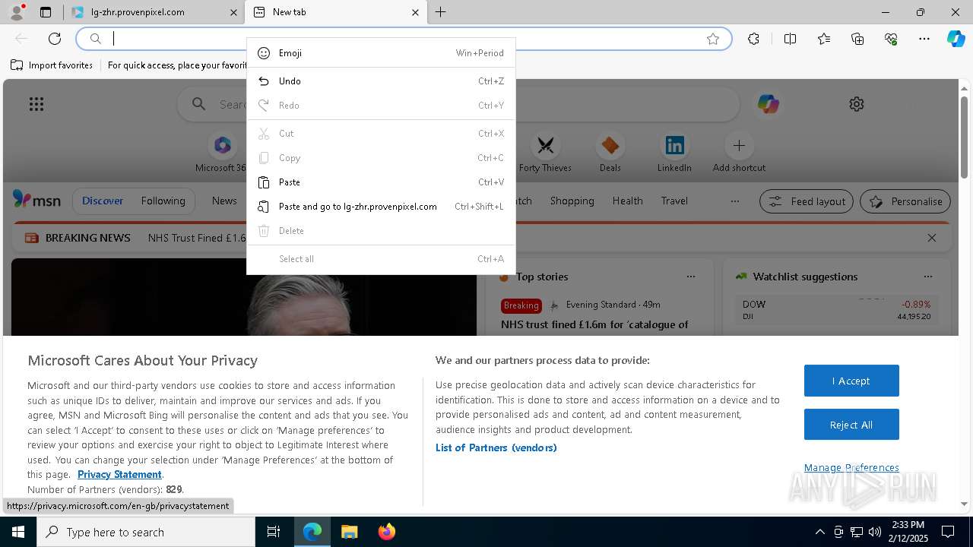Click the search icon in address bar
Screen dimensions: 973x547
click(x=96, y=39)
